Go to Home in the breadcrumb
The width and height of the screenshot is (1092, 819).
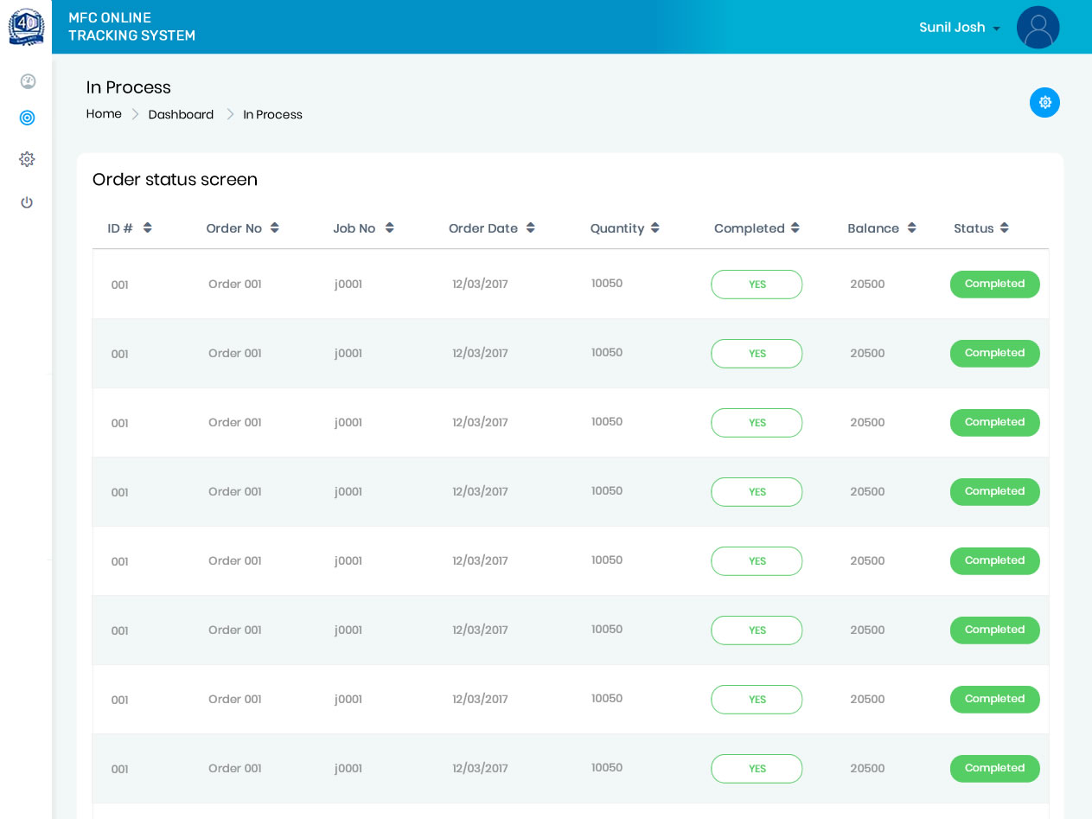tap(104, 114)
